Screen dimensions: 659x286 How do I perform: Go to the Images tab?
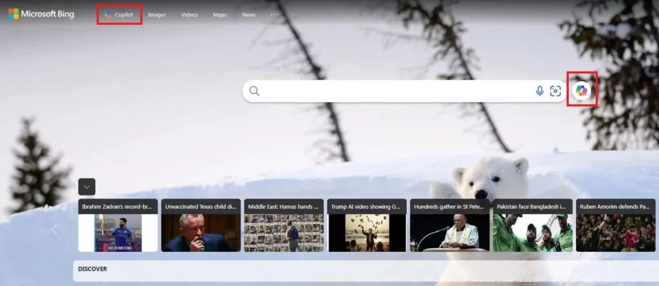(157, 15)
